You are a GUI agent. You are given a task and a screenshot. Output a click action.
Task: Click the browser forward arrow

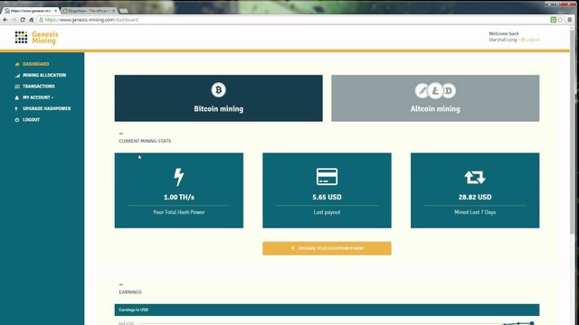pos(14,20)
